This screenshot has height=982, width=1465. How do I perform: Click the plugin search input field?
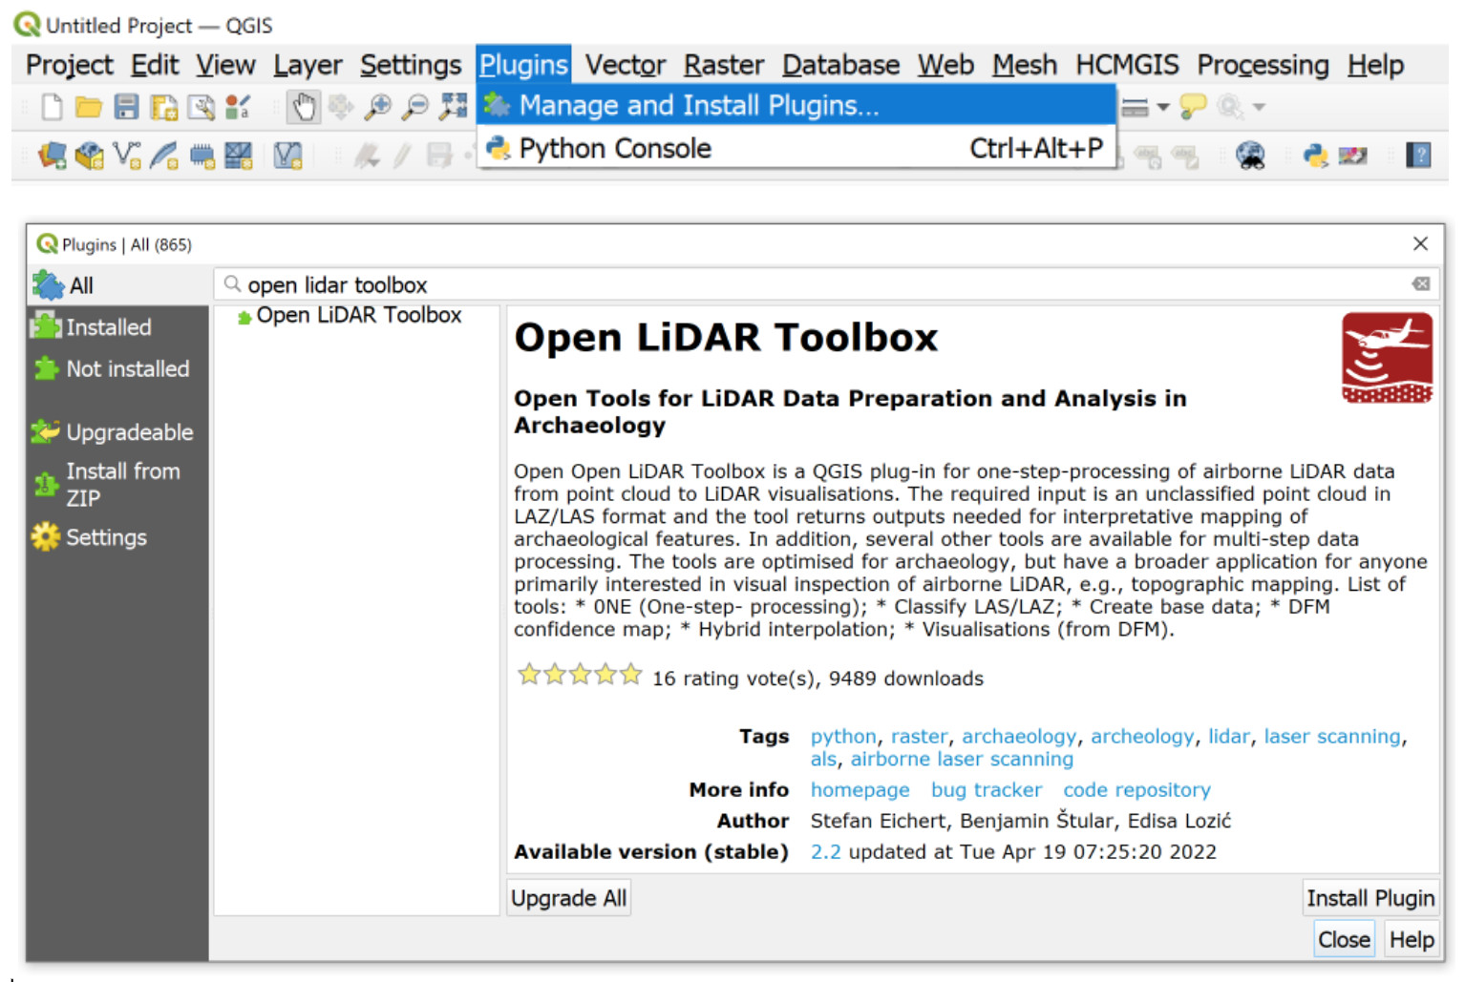pos(825,284)
